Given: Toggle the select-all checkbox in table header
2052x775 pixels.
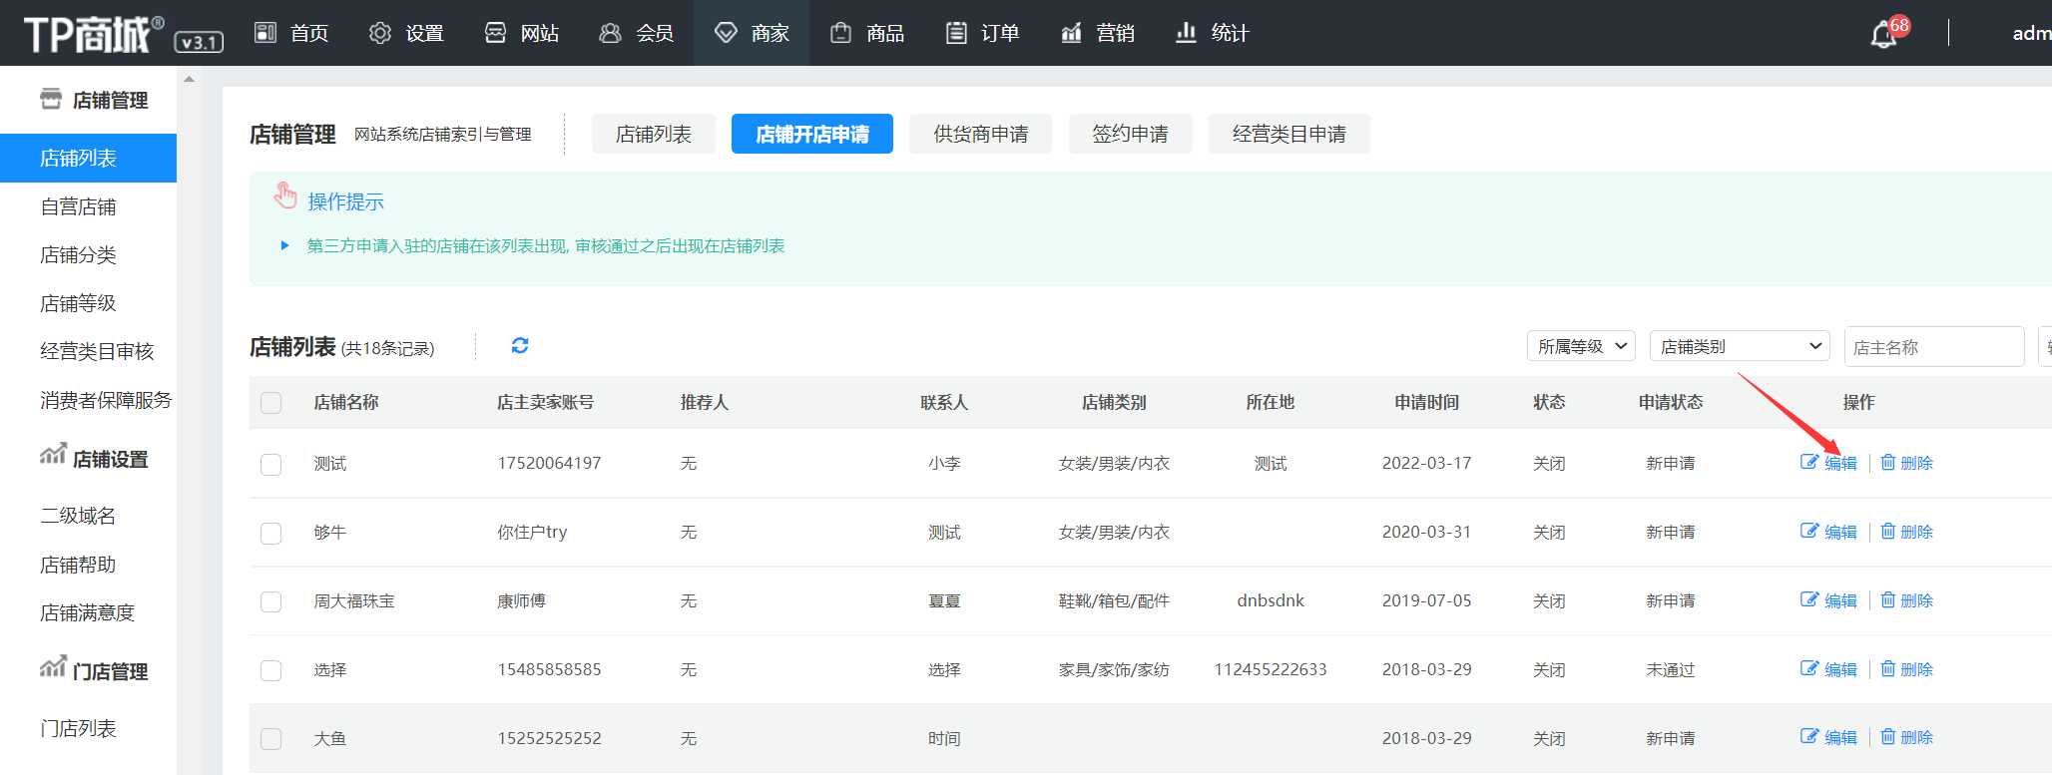Looking at the screenshot, I should pyautogui.click(x=270, y=403).
